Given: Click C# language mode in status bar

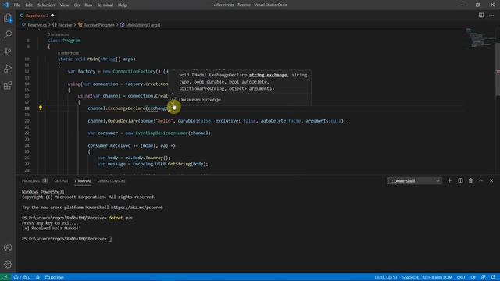Looking at the screenshot, I should pos(473,277).
